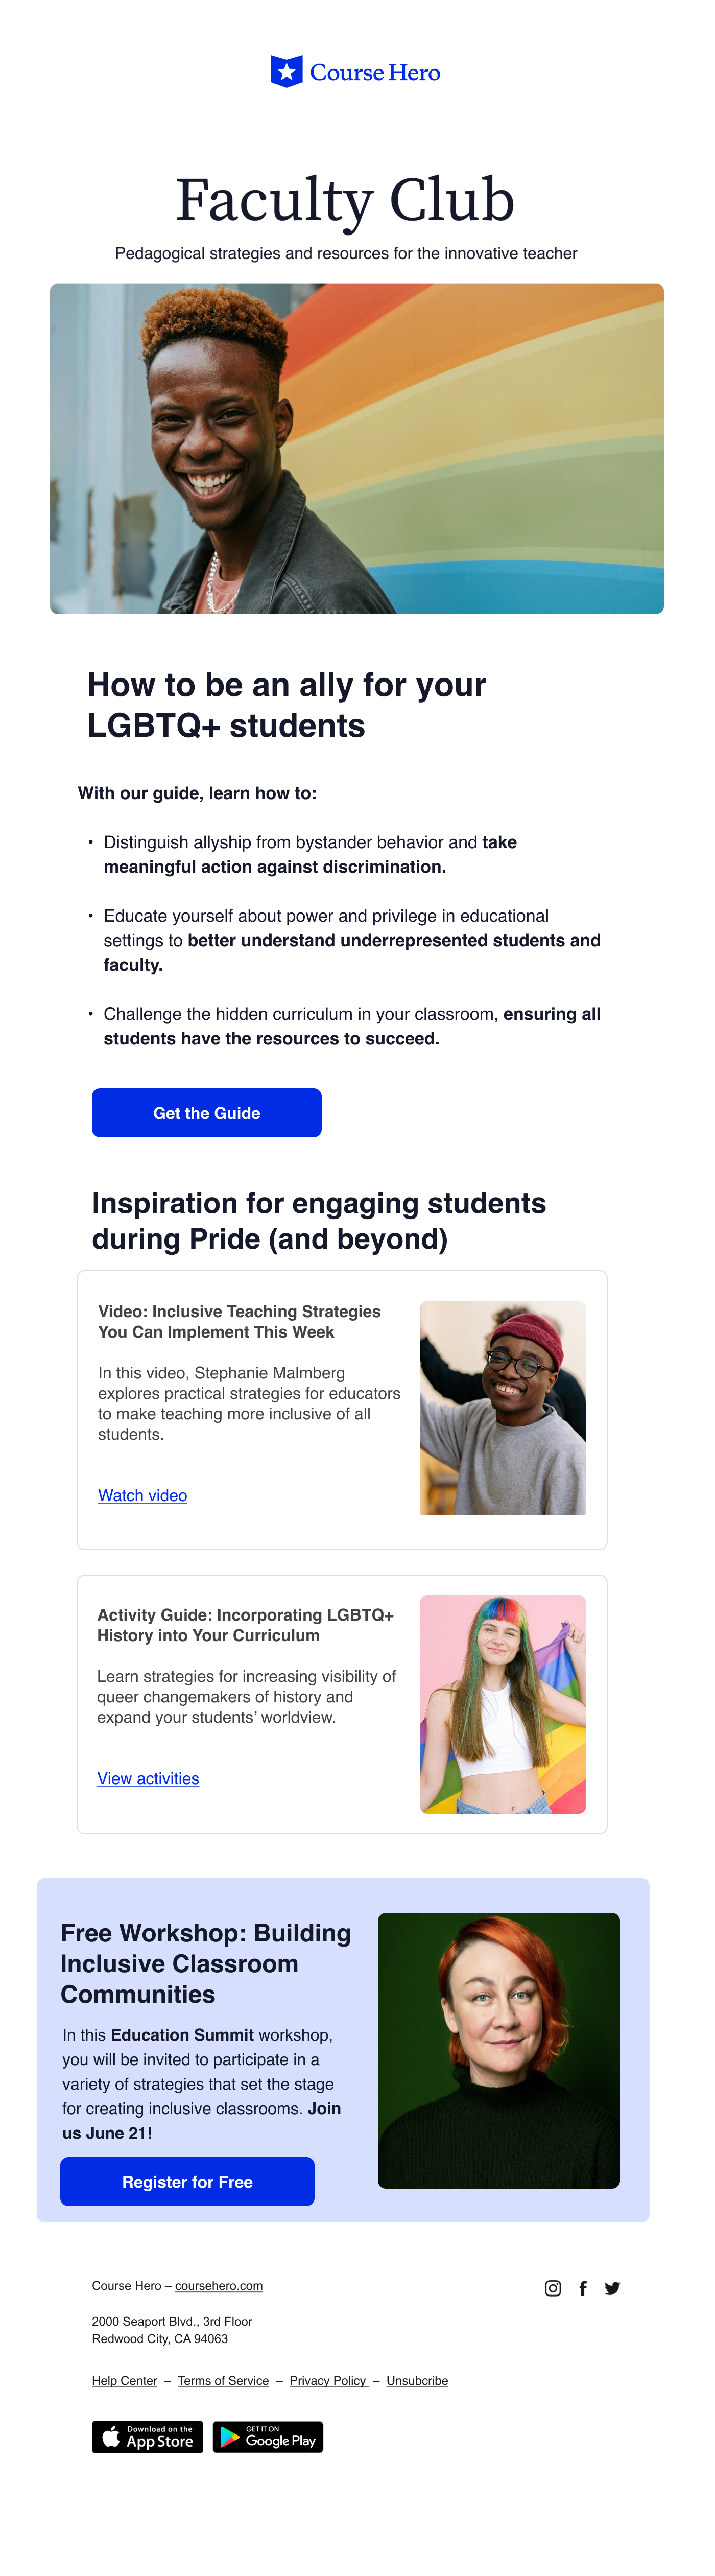
Task: Open the Help Center link
Action: (x=124, y=2381)
